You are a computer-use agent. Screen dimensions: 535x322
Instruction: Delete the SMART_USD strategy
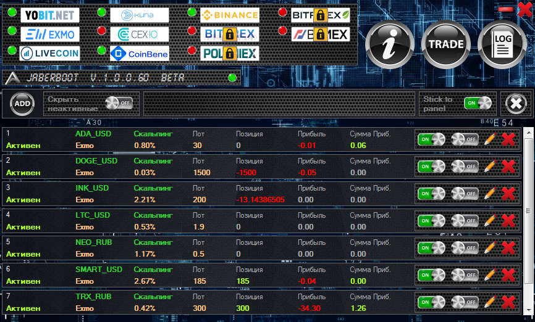(x=508, y=275)
